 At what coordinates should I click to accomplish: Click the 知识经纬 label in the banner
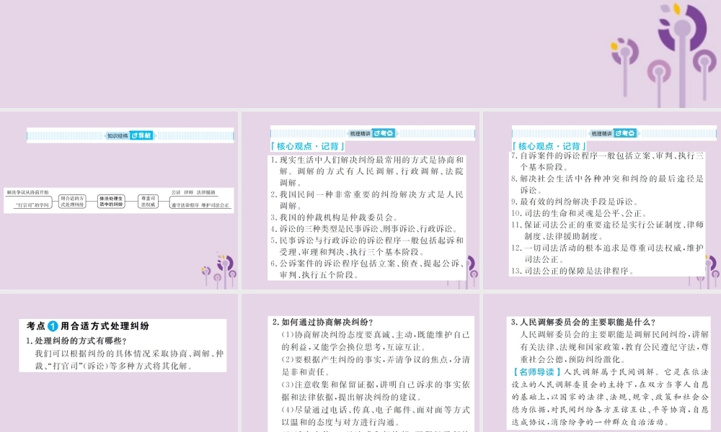coord(118,135)
